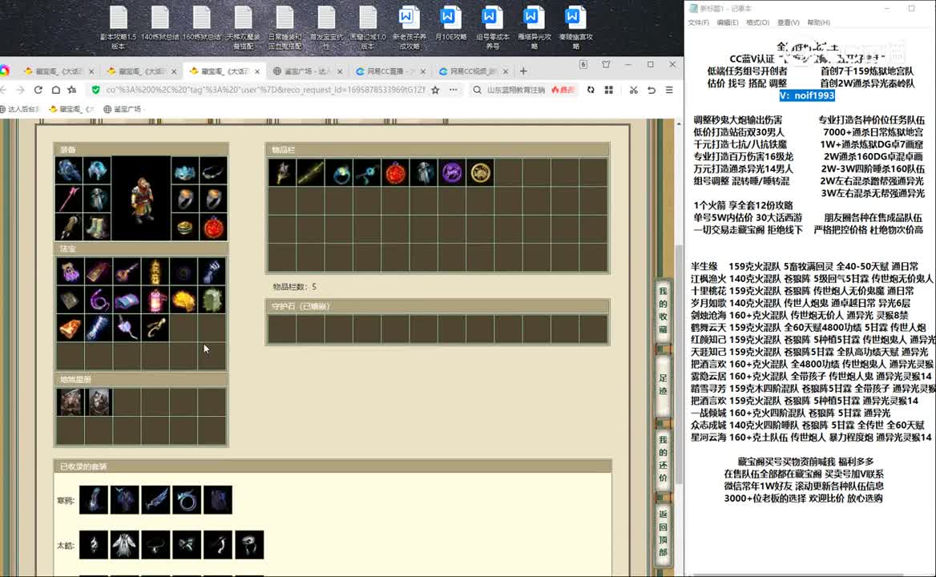Select highlighted text V: noif1993 in Notepad
936x577 pixels.
[807, 95]
